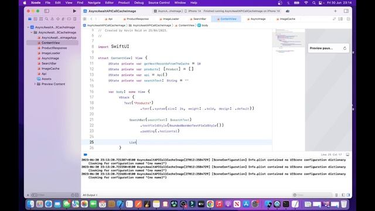375x211 pixels.
Task: Switch to the ImageCache editor tab
Action: [x=286, y=19]
